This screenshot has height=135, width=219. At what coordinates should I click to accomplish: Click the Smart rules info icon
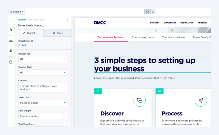coord(32,41)
